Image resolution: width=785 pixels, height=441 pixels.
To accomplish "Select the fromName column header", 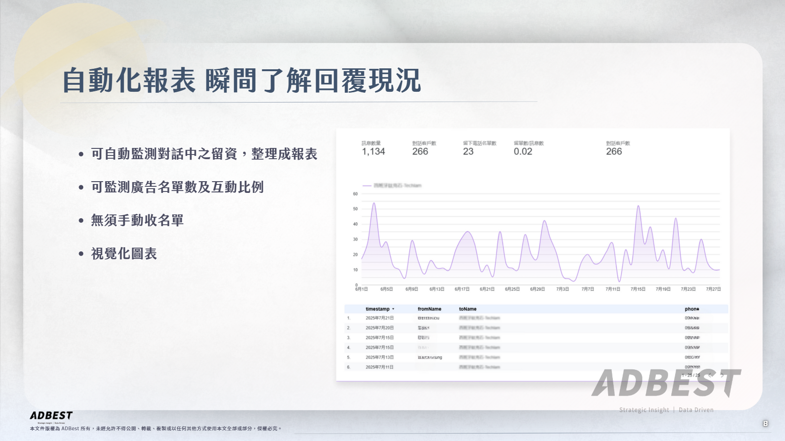I will pyautogui.click(x=429, y=309).
